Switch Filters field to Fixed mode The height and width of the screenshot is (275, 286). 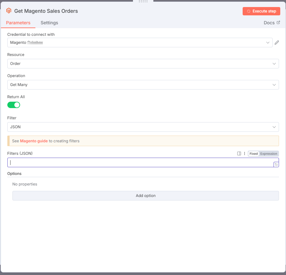coord(253,154)
